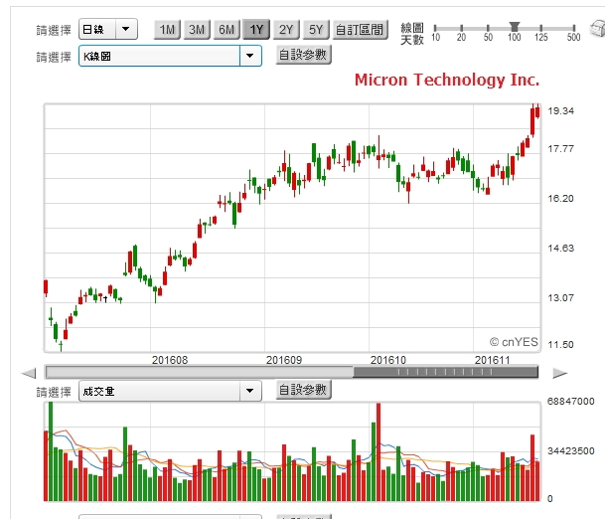Click 自設參數 button next to 成交量
The width and height of the screenshot is (605, 519).
[x=303, y=390]
